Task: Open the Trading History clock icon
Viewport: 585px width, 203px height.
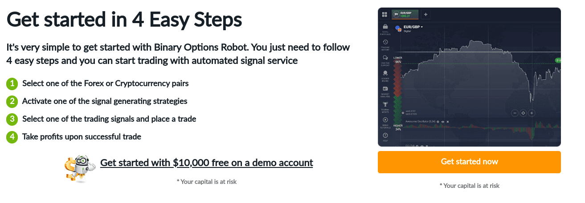Action: tap(385, 42)
